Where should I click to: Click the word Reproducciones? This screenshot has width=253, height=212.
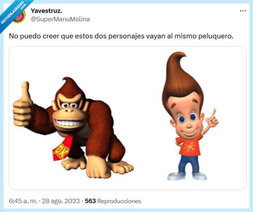(119, 201)
